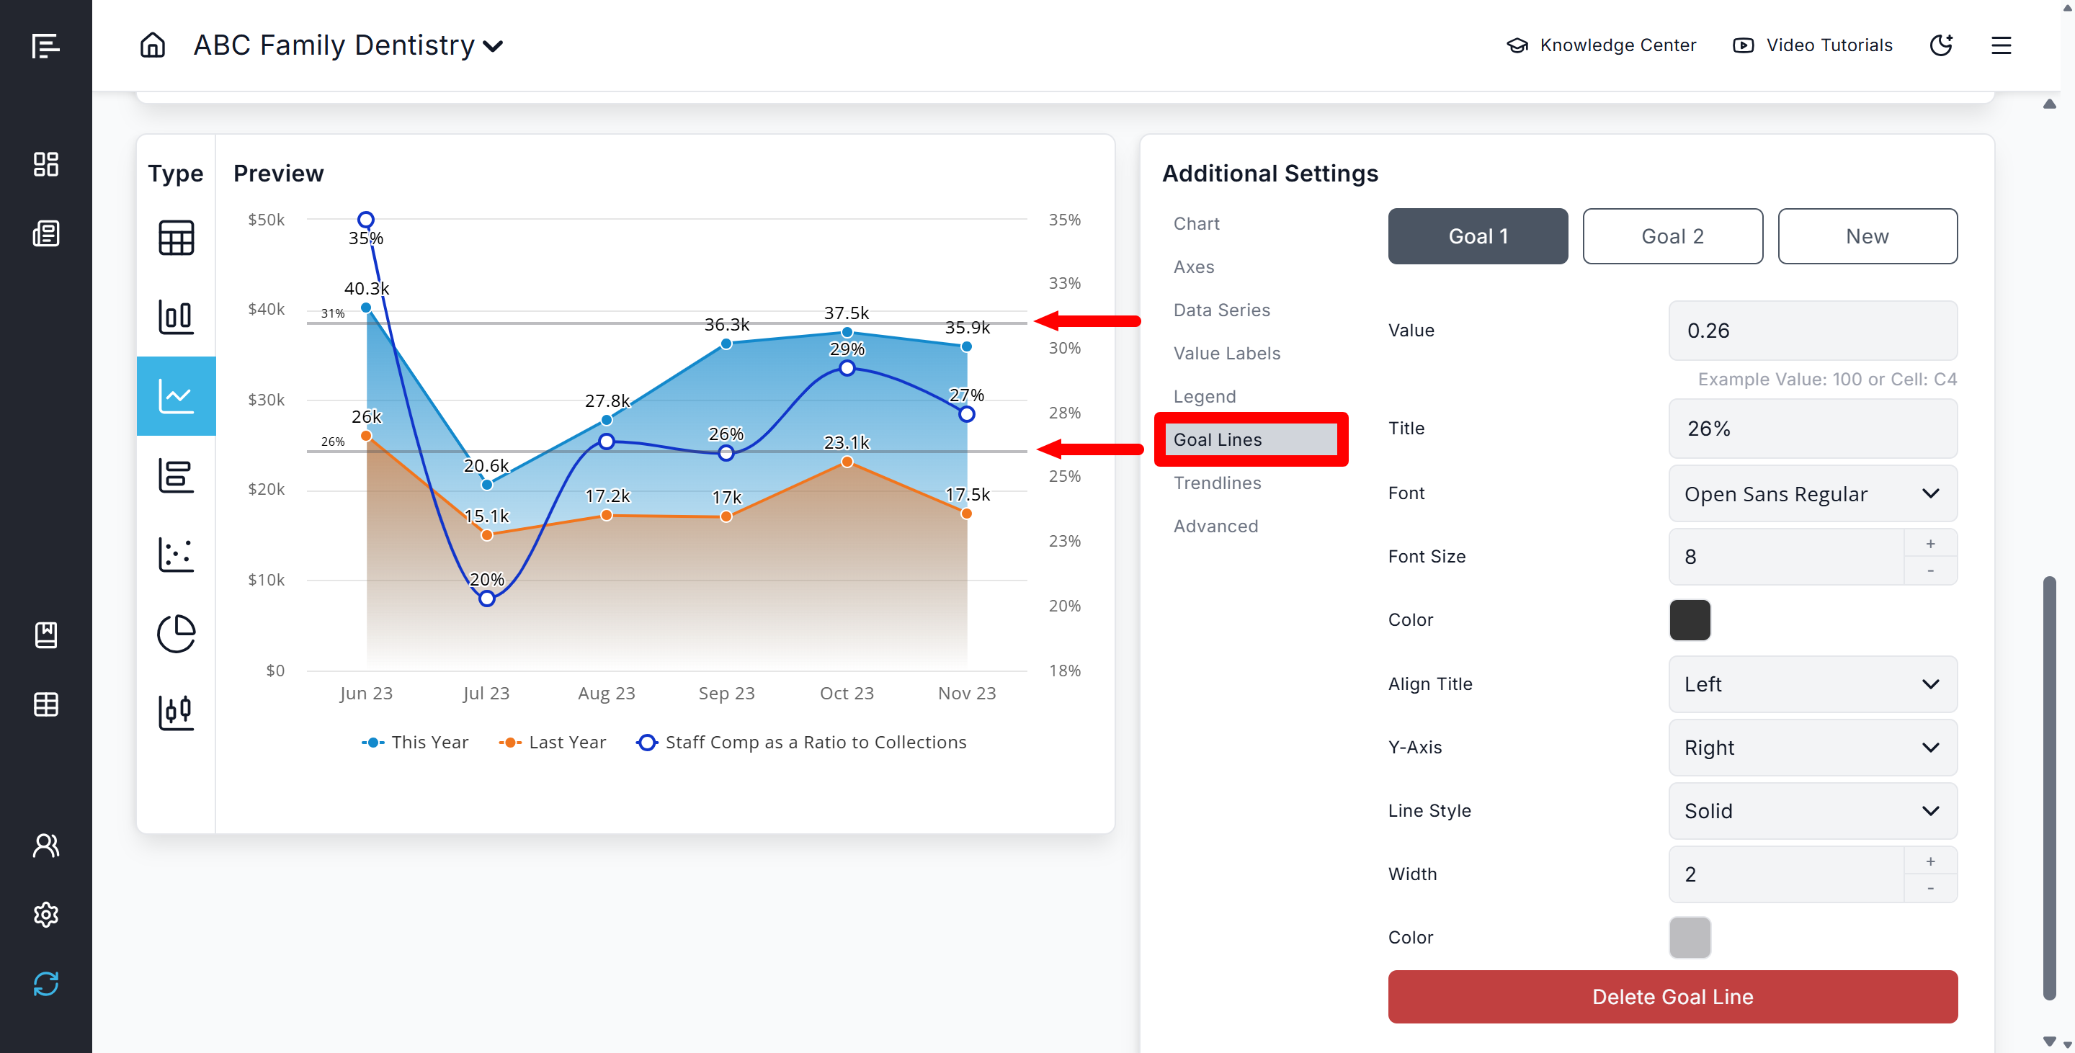Select the table chart type icon

[176, 238]
